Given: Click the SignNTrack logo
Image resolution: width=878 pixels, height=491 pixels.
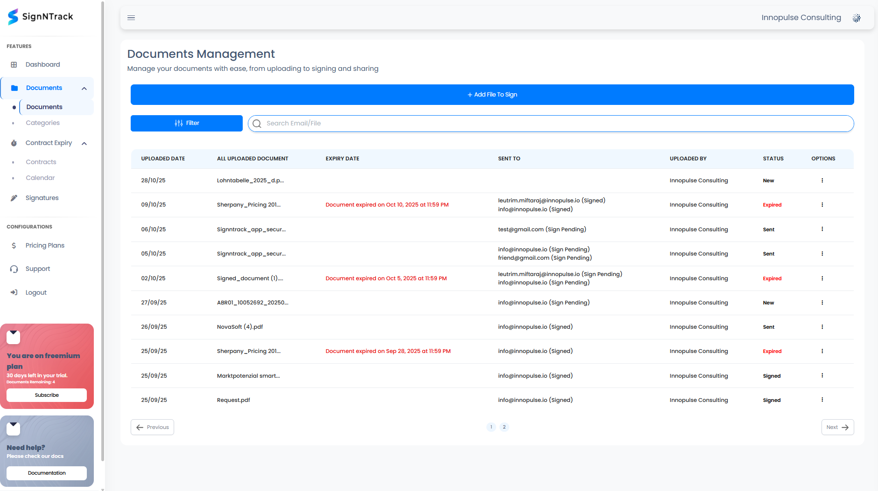Looking at the screenshot, I should click(40, 17).
